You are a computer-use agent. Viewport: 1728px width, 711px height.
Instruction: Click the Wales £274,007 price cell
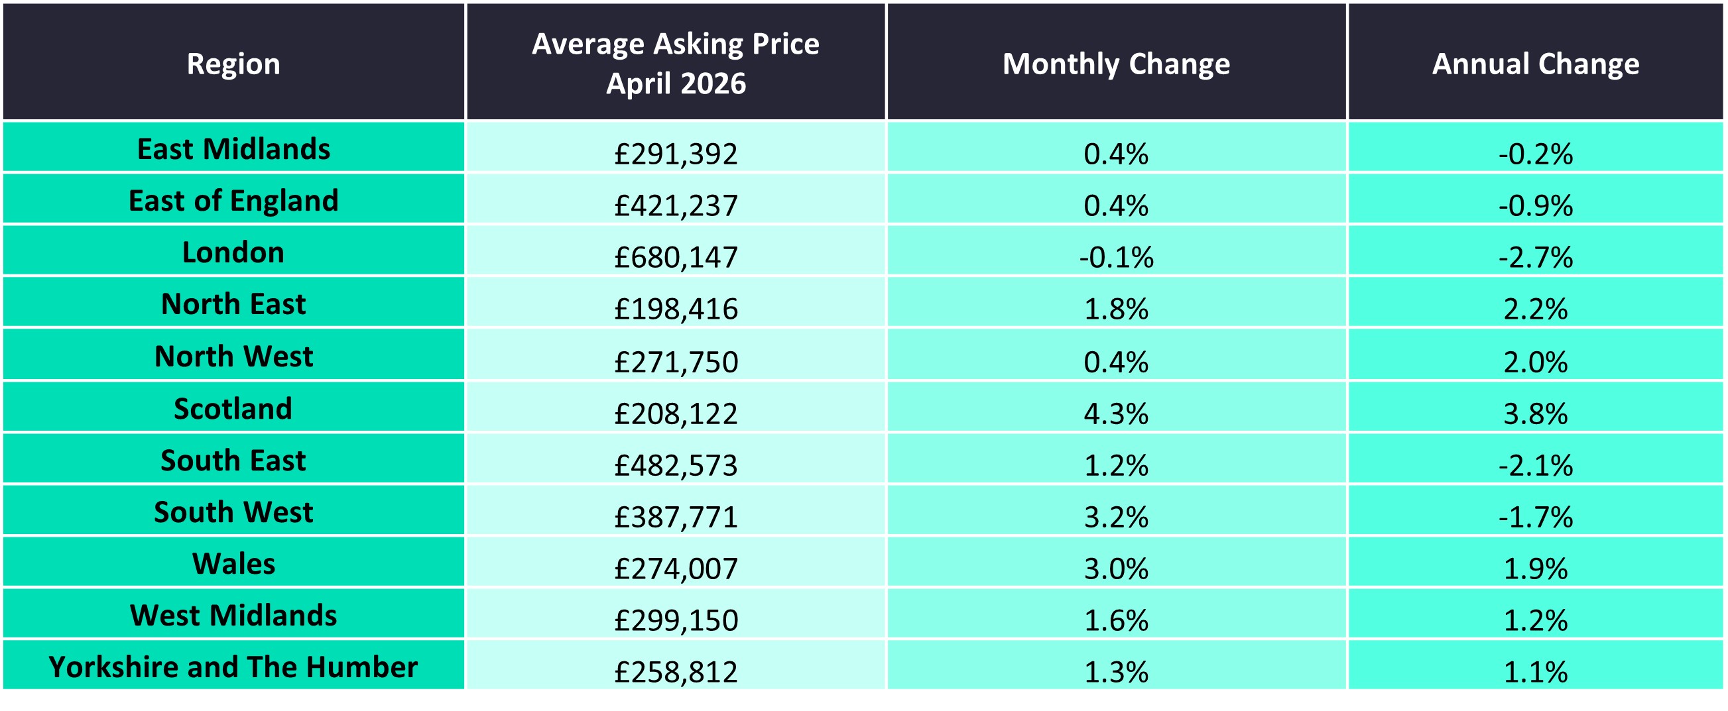pyautogui.click(x=676, y=569)
